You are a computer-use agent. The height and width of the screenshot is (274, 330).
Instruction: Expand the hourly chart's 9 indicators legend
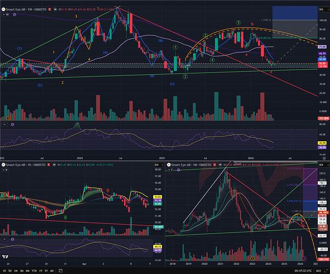tap(4, 170)
